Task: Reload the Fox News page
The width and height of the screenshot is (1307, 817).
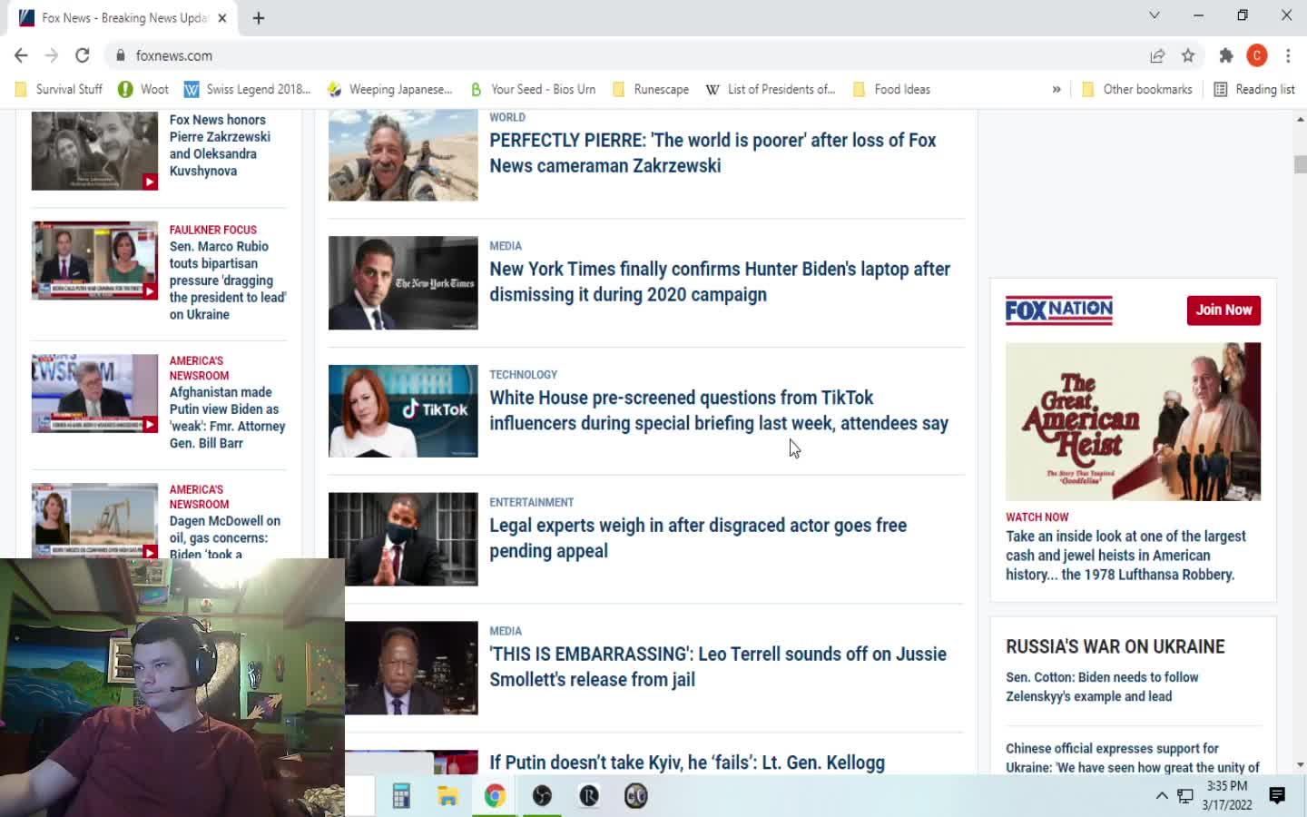Action: [x=83, y=55]
